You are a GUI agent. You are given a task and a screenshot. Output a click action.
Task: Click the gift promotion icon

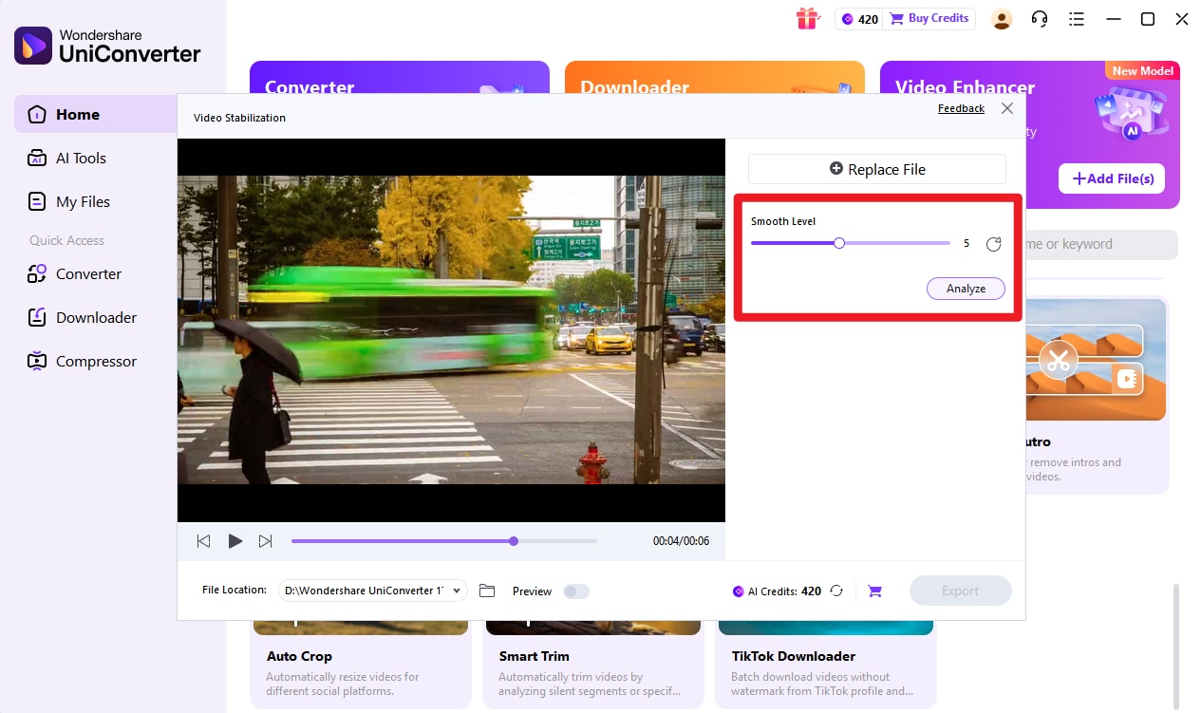pyautogui.click(x=808, y=19)
